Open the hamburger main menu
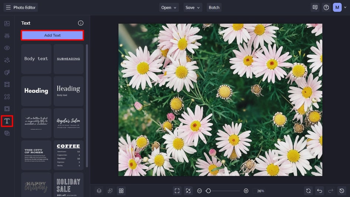This screenshot has width=350, height=197. (8, 7)
